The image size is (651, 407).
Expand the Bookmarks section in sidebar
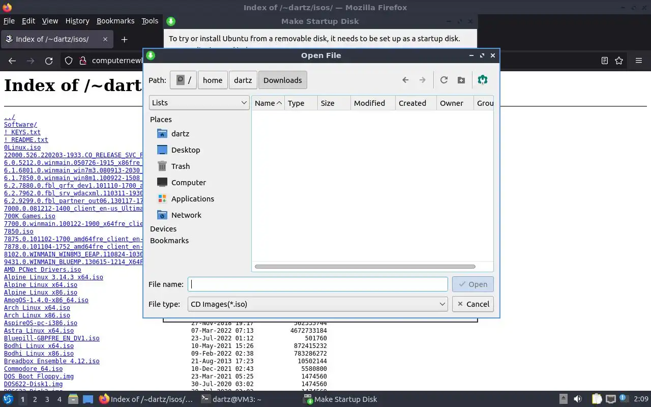click(x=169, y=241)
